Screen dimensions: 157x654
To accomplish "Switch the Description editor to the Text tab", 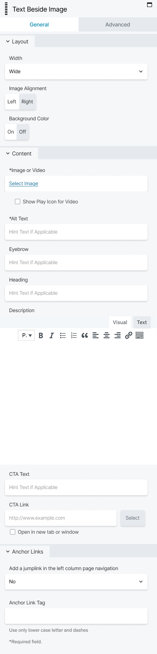I will coord(142,322).
